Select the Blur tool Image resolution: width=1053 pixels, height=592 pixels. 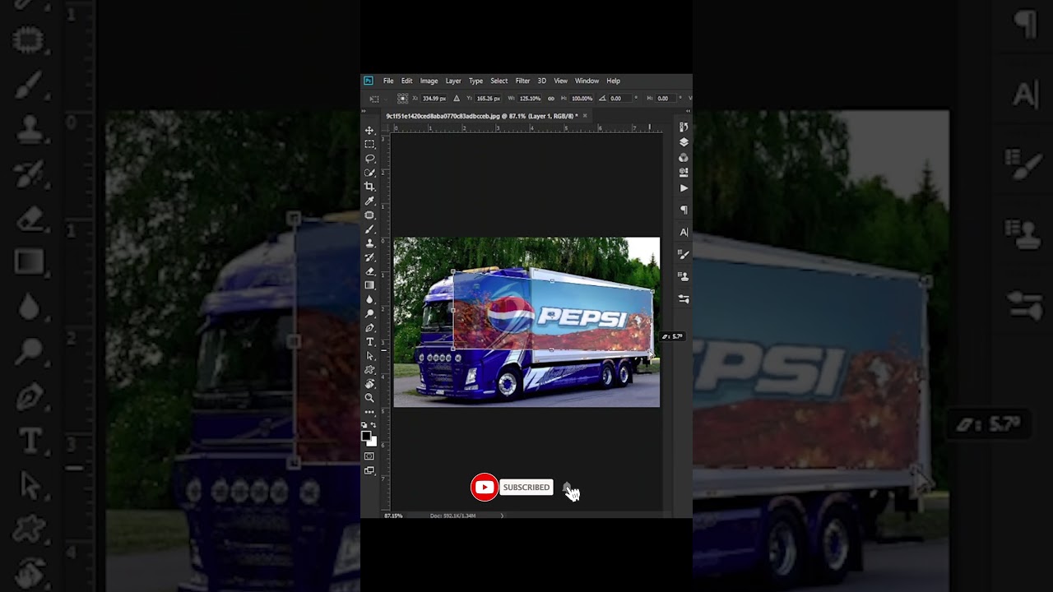tap(369, 299)
